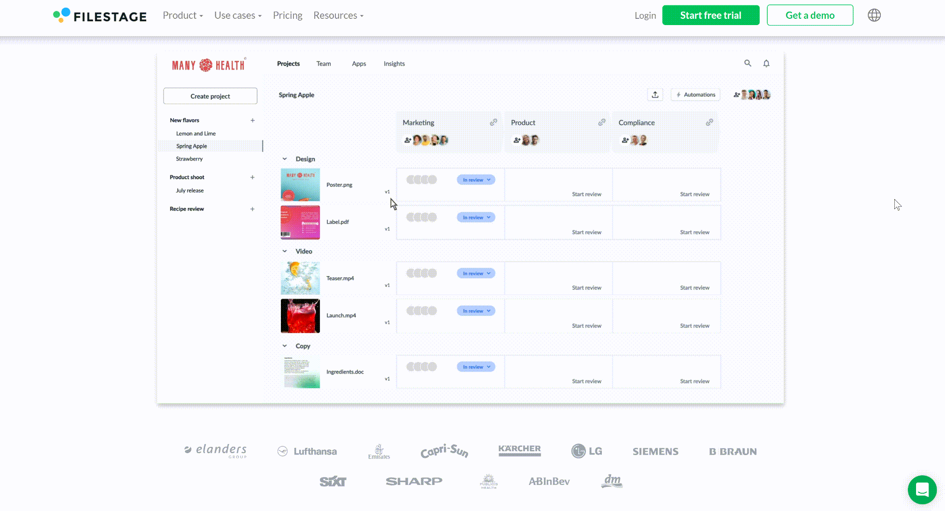
Task: Click the Filestage logo
Action: [x=100, y=16]
